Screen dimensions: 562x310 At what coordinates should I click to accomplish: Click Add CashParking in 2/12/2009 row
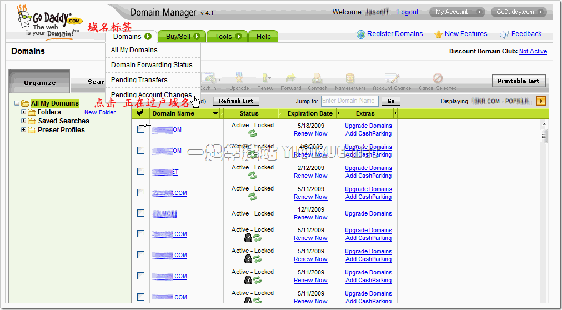coord(368,176)
